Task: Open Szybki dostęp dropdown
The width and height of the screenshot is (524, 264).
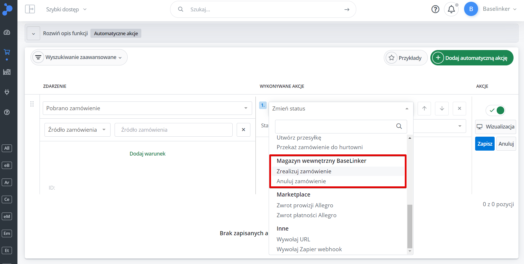Action: (x=66, y=9)
